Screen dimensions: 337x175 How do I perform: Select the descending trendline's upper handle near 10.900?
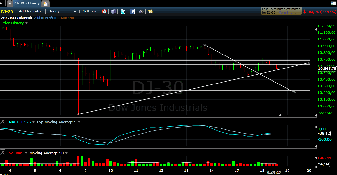click(x=204, y=45)
